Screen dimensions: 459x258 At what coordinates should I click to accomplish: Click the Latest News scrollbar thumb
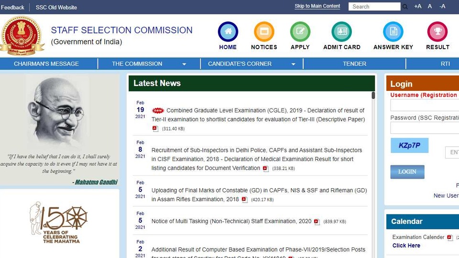[373, 96]
